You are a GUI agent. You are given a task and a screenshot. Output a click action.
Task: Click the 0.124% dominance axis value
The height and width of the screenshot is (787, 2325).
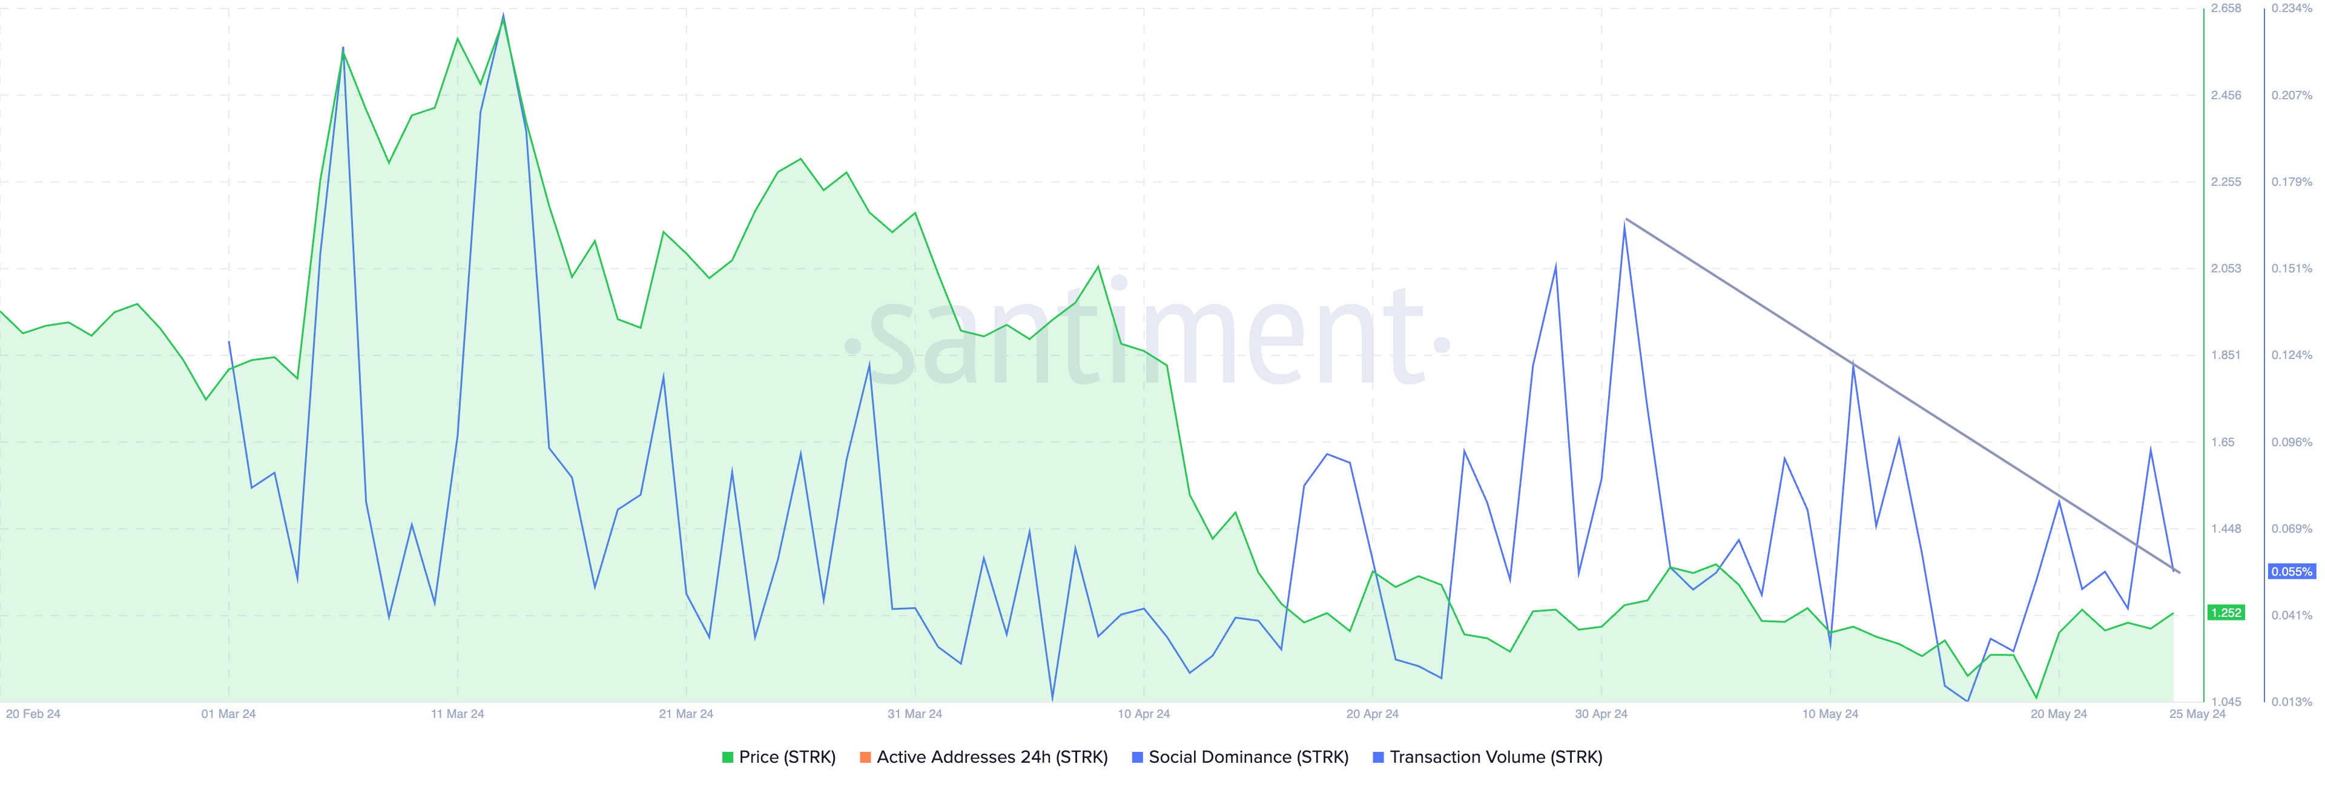click(x=2292, y=355)
